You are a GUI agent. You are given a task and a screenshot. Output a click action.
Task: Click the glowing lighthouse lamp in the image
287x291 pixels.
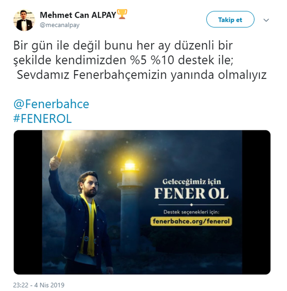coord(130,165)
